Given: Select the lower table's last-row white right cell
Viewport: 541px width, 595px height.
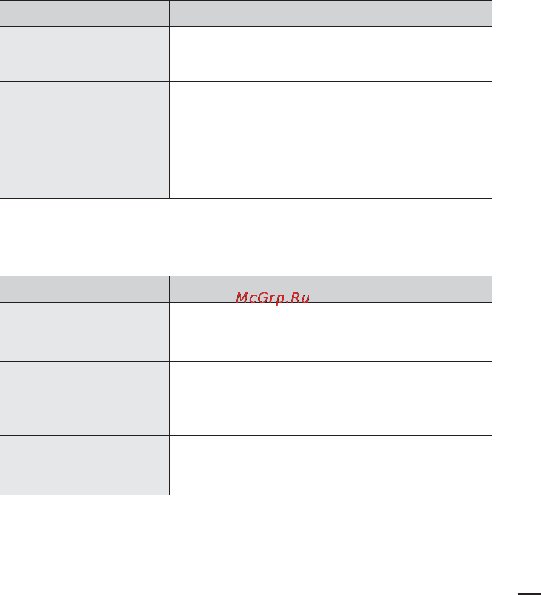Looking at the screenshot, I should (331, 465).
